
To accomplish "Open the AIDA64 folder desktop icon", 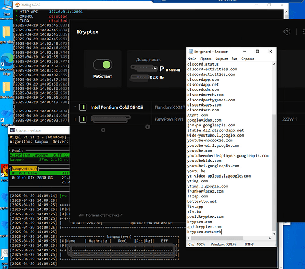I will [6, 89].
